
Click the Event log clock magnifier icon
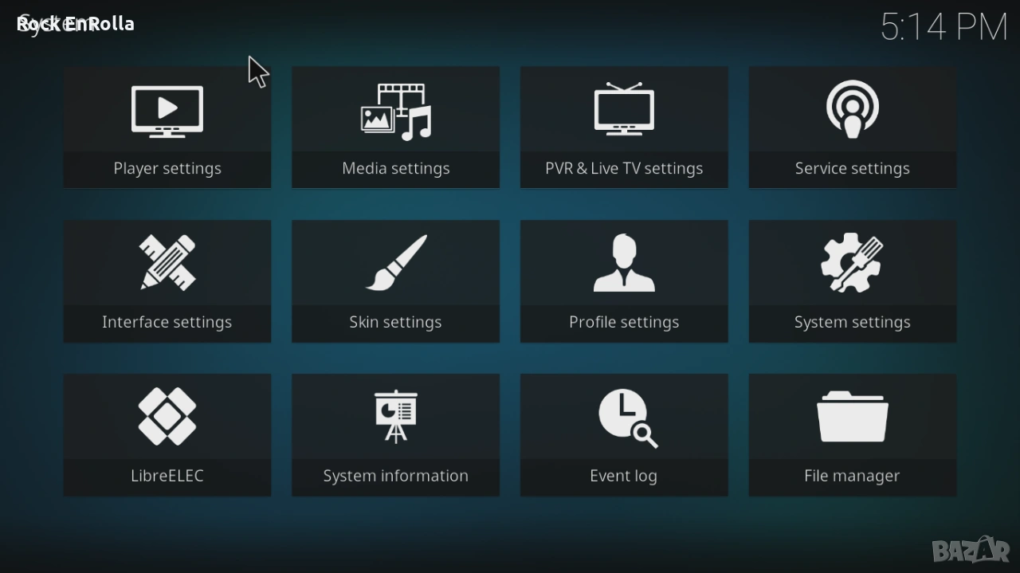coord(627,418)
